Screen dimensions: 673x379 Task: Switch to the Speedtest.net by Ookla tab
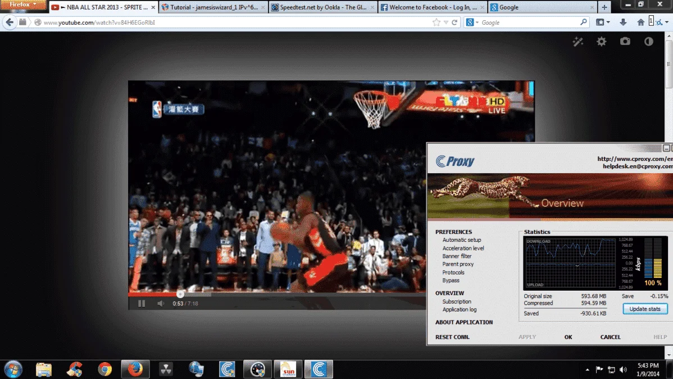tap(323, 7)
